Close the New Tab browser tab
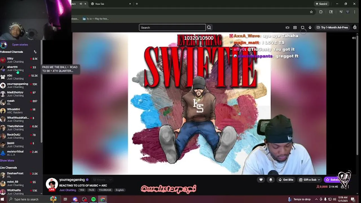 click(x=130, y=4)
